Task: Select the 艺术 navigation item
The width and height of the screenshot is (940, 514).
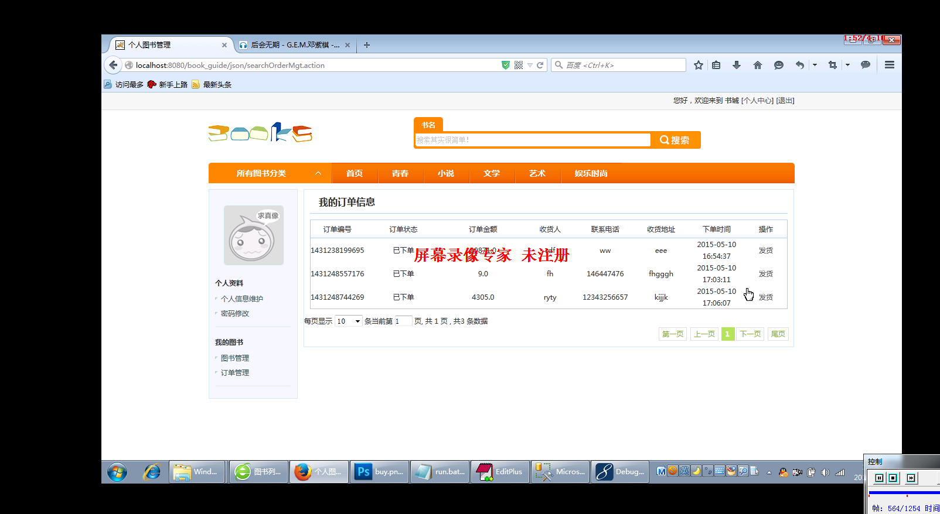Action: [x=537, y=173]
